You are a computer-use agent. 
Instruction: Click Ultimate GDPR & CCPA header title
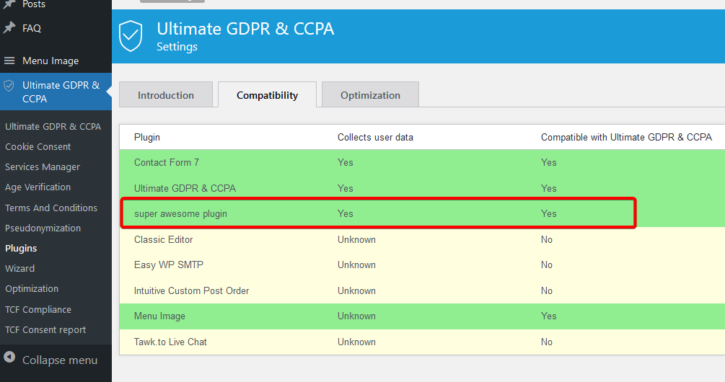(x=245, y=29)
